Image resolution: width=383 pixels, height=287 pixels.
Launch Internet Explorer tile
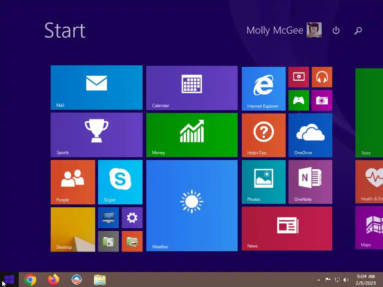pos(264,89)
